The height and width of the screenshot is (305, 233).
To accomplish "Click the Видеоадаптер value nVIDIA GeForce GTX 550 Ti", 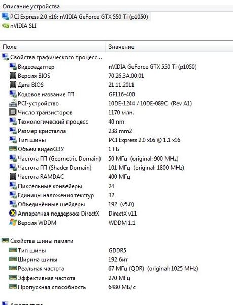I will pyautogui.click(x=153, y=67).
